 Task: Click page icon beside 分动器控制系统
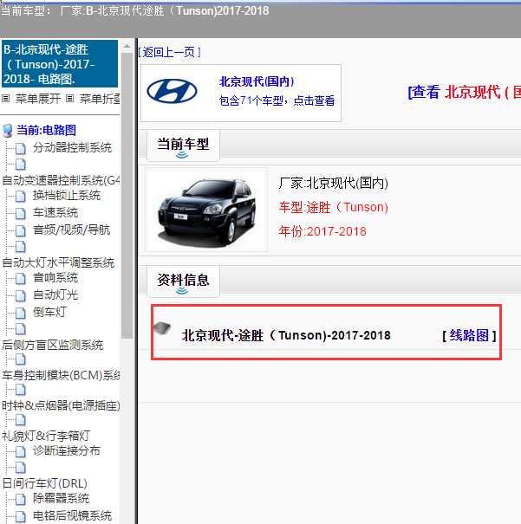click(21, 148)
